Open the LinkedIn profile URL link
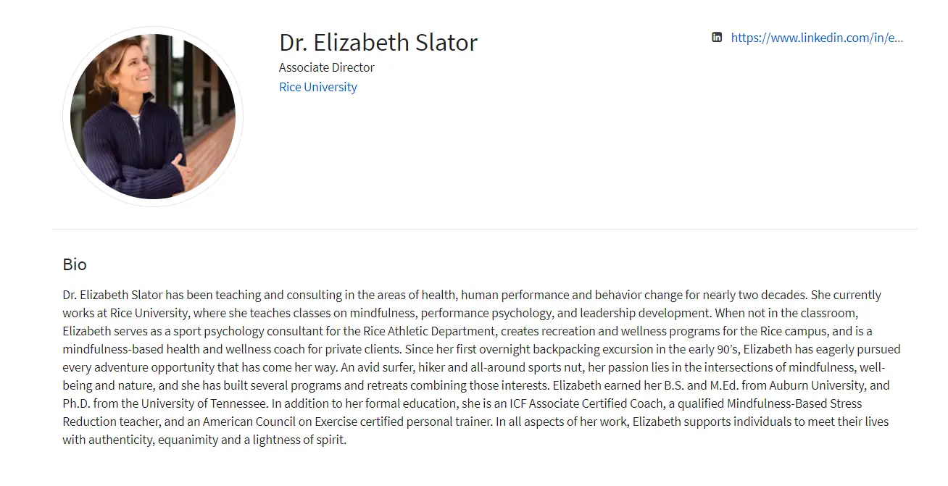 [x=817, y=38]
